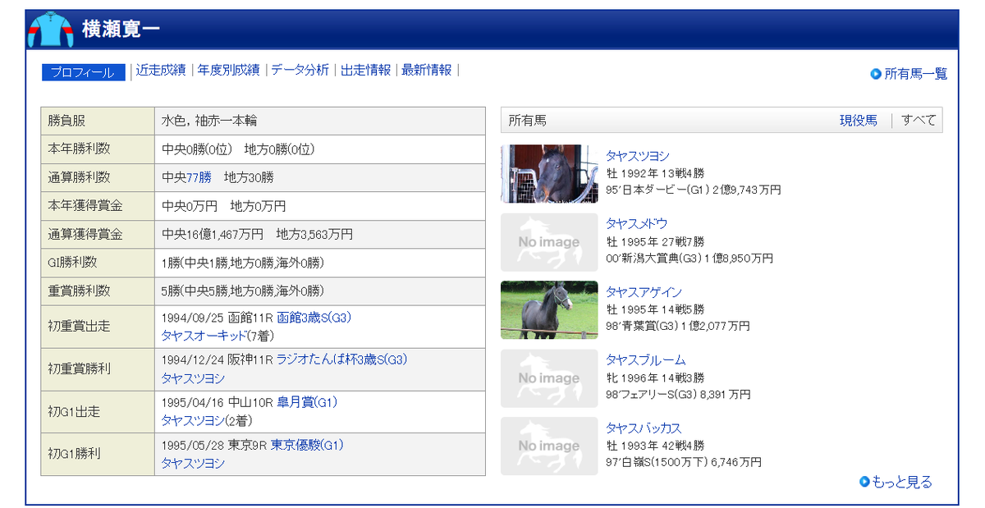
Task: Click the No image placeholder for タヤスバッカス
Action: (x=548, y=446)
